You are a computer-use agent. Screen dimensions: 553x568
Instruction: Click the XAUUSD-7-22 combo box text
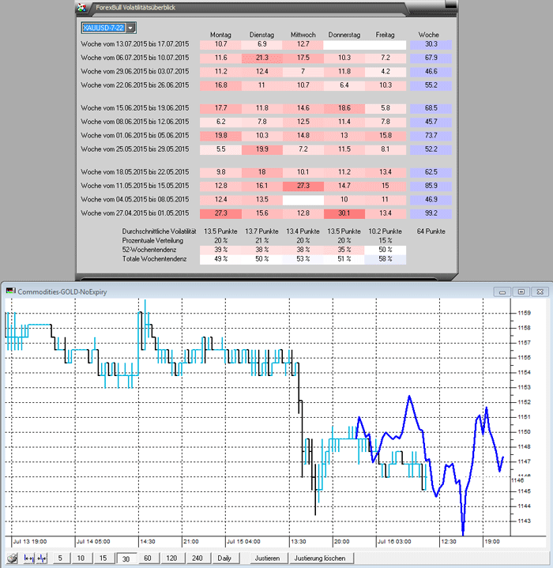pyautogui.click(x=103, y=28)
